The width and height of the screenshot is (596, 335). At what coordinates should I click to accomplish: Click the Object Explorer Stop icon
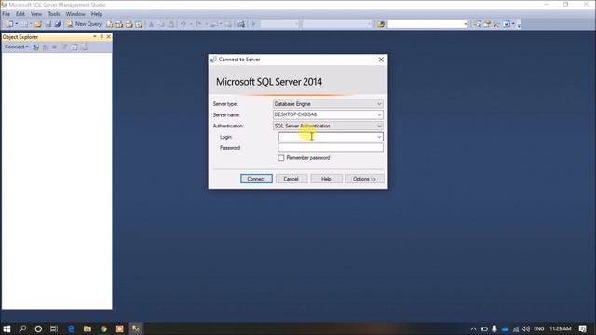55,47
